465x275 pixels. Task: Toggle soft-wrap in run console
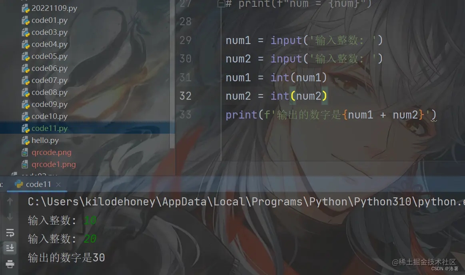coord(10,233)
